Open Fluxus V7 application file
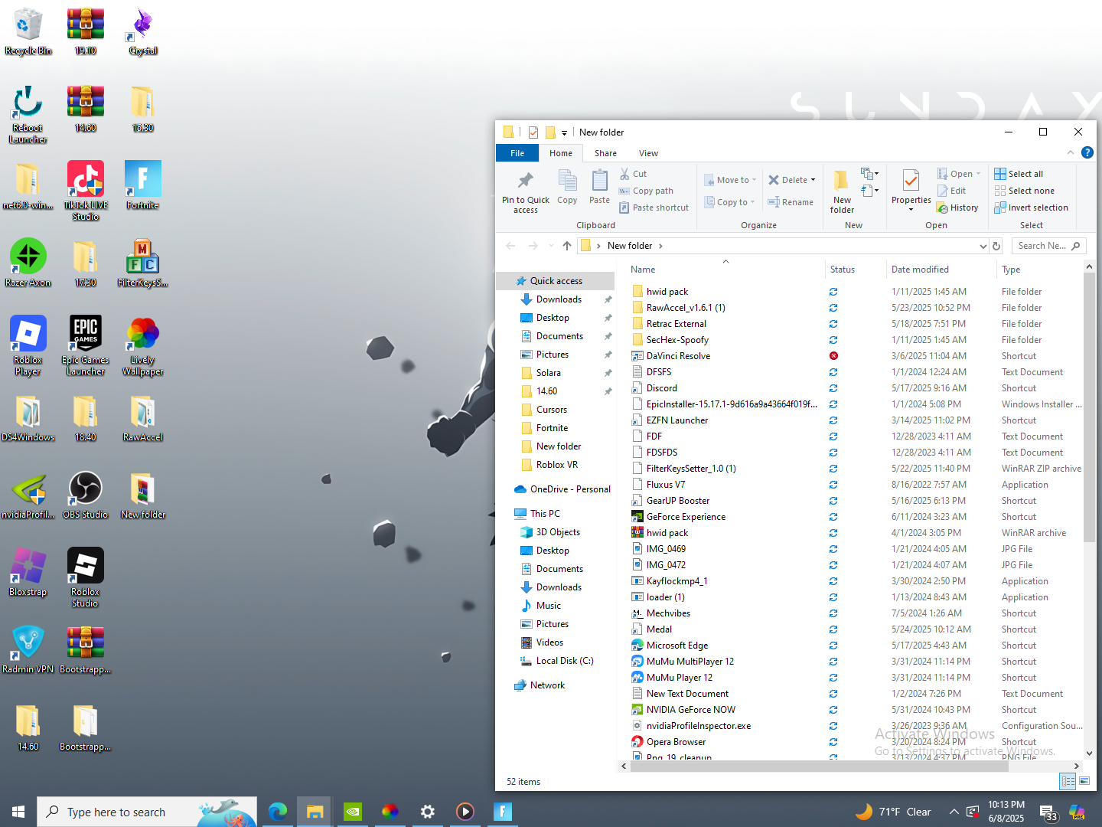The height and width of the screenshot is (827, 1102). [665, 485]
